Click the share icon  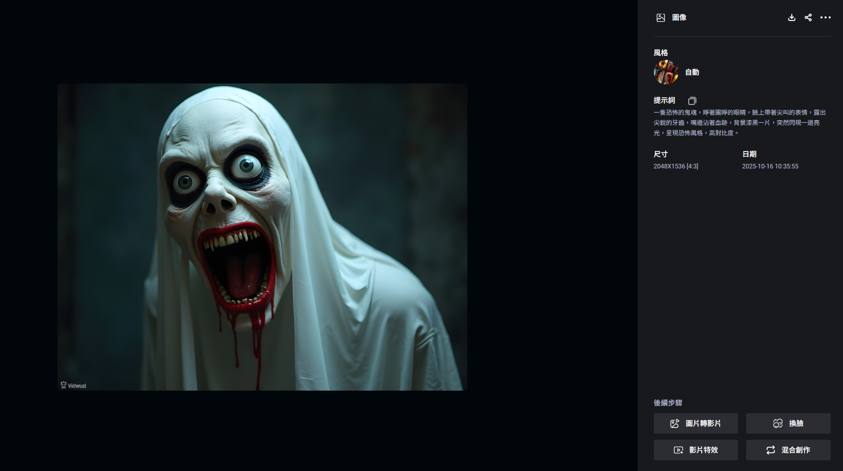pyautogui.click(x=808, y=17)
